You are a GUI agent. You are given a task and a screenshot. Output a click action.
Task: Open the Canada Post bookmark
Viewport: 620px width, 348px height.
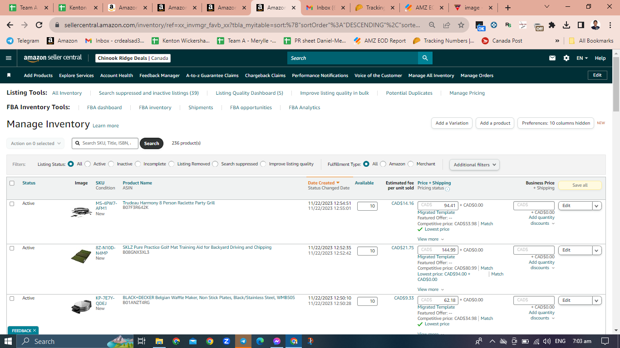click(x=502, y=41)
